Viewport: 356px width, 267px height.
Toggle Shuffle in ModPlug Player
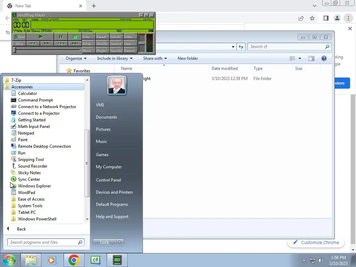pos(103,43)
